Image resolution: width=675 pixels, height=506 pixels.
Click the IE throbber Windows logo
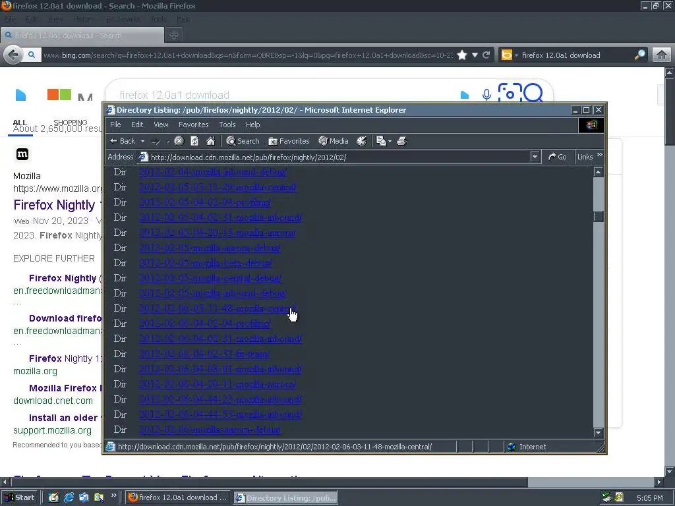coord(591,125)
